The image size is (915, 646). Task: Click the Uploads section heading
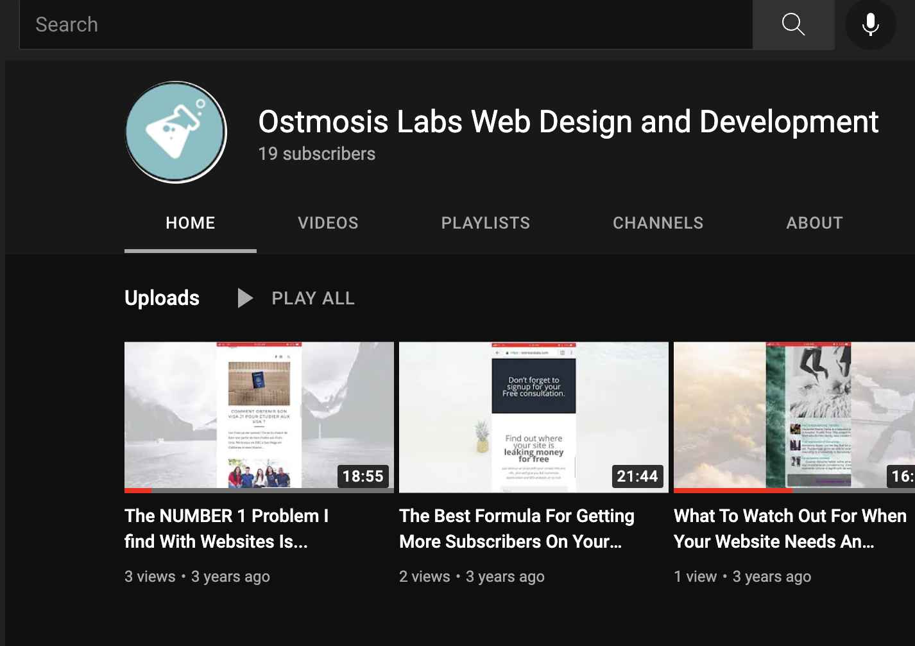coord(162,298)
